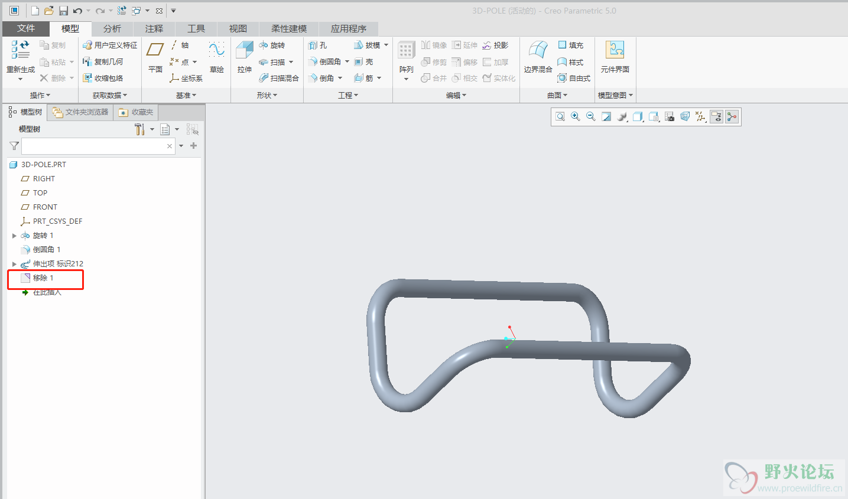Toggle perspective view in graphics toolbar
This screenshot has height=499, width=848.
tap(685, 117)
